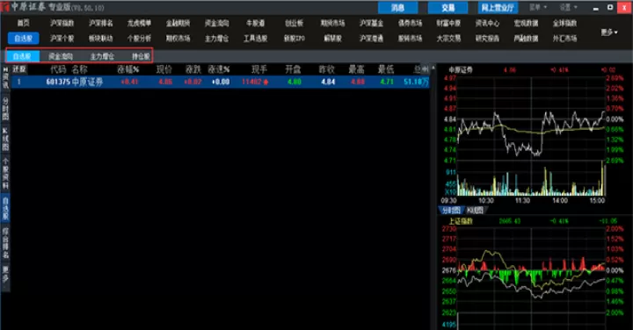Open 个股资料 tab in left sidebar
This screenshot has width=633, height=330.
click(x=5, y=174)
